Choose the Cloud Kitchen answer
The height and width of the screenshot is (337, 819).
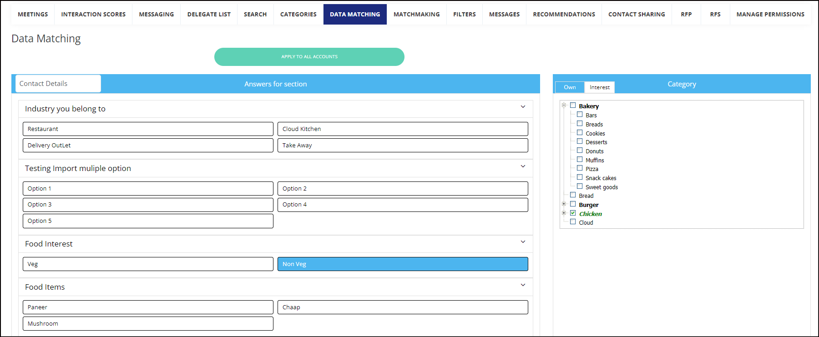point(403,129)
